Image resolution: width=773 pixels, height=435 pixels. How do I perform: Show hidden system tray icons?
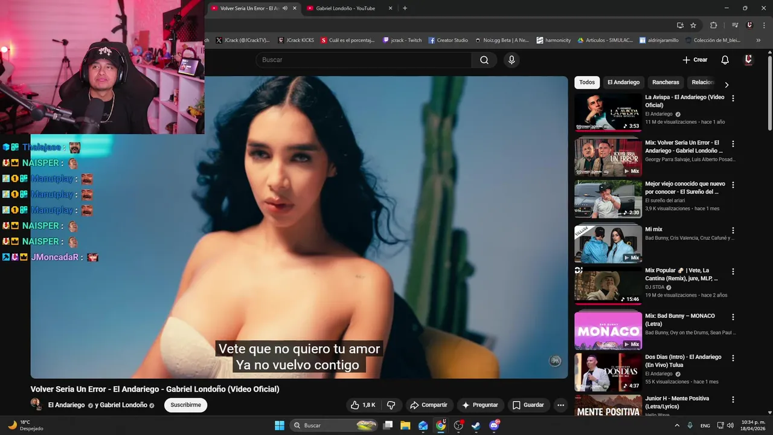point(676,425)
